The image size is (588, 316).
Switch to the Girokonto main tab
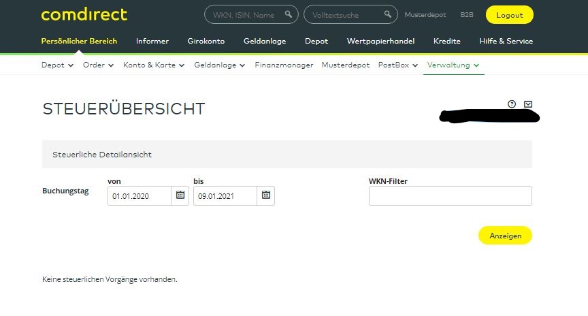(206, 41)
